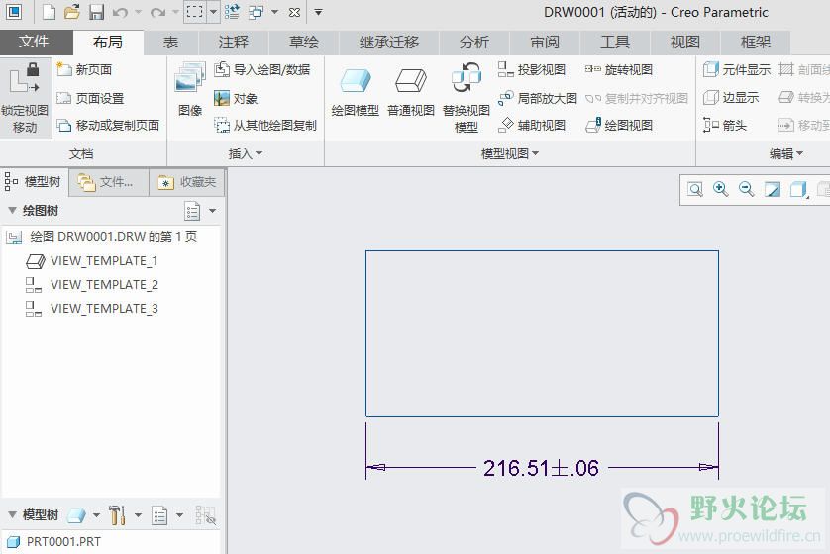Image resolution: width=830 pixels, height=554 pixels.
Task: Click 导入绘图/数据
Action: tap(262, 69)
